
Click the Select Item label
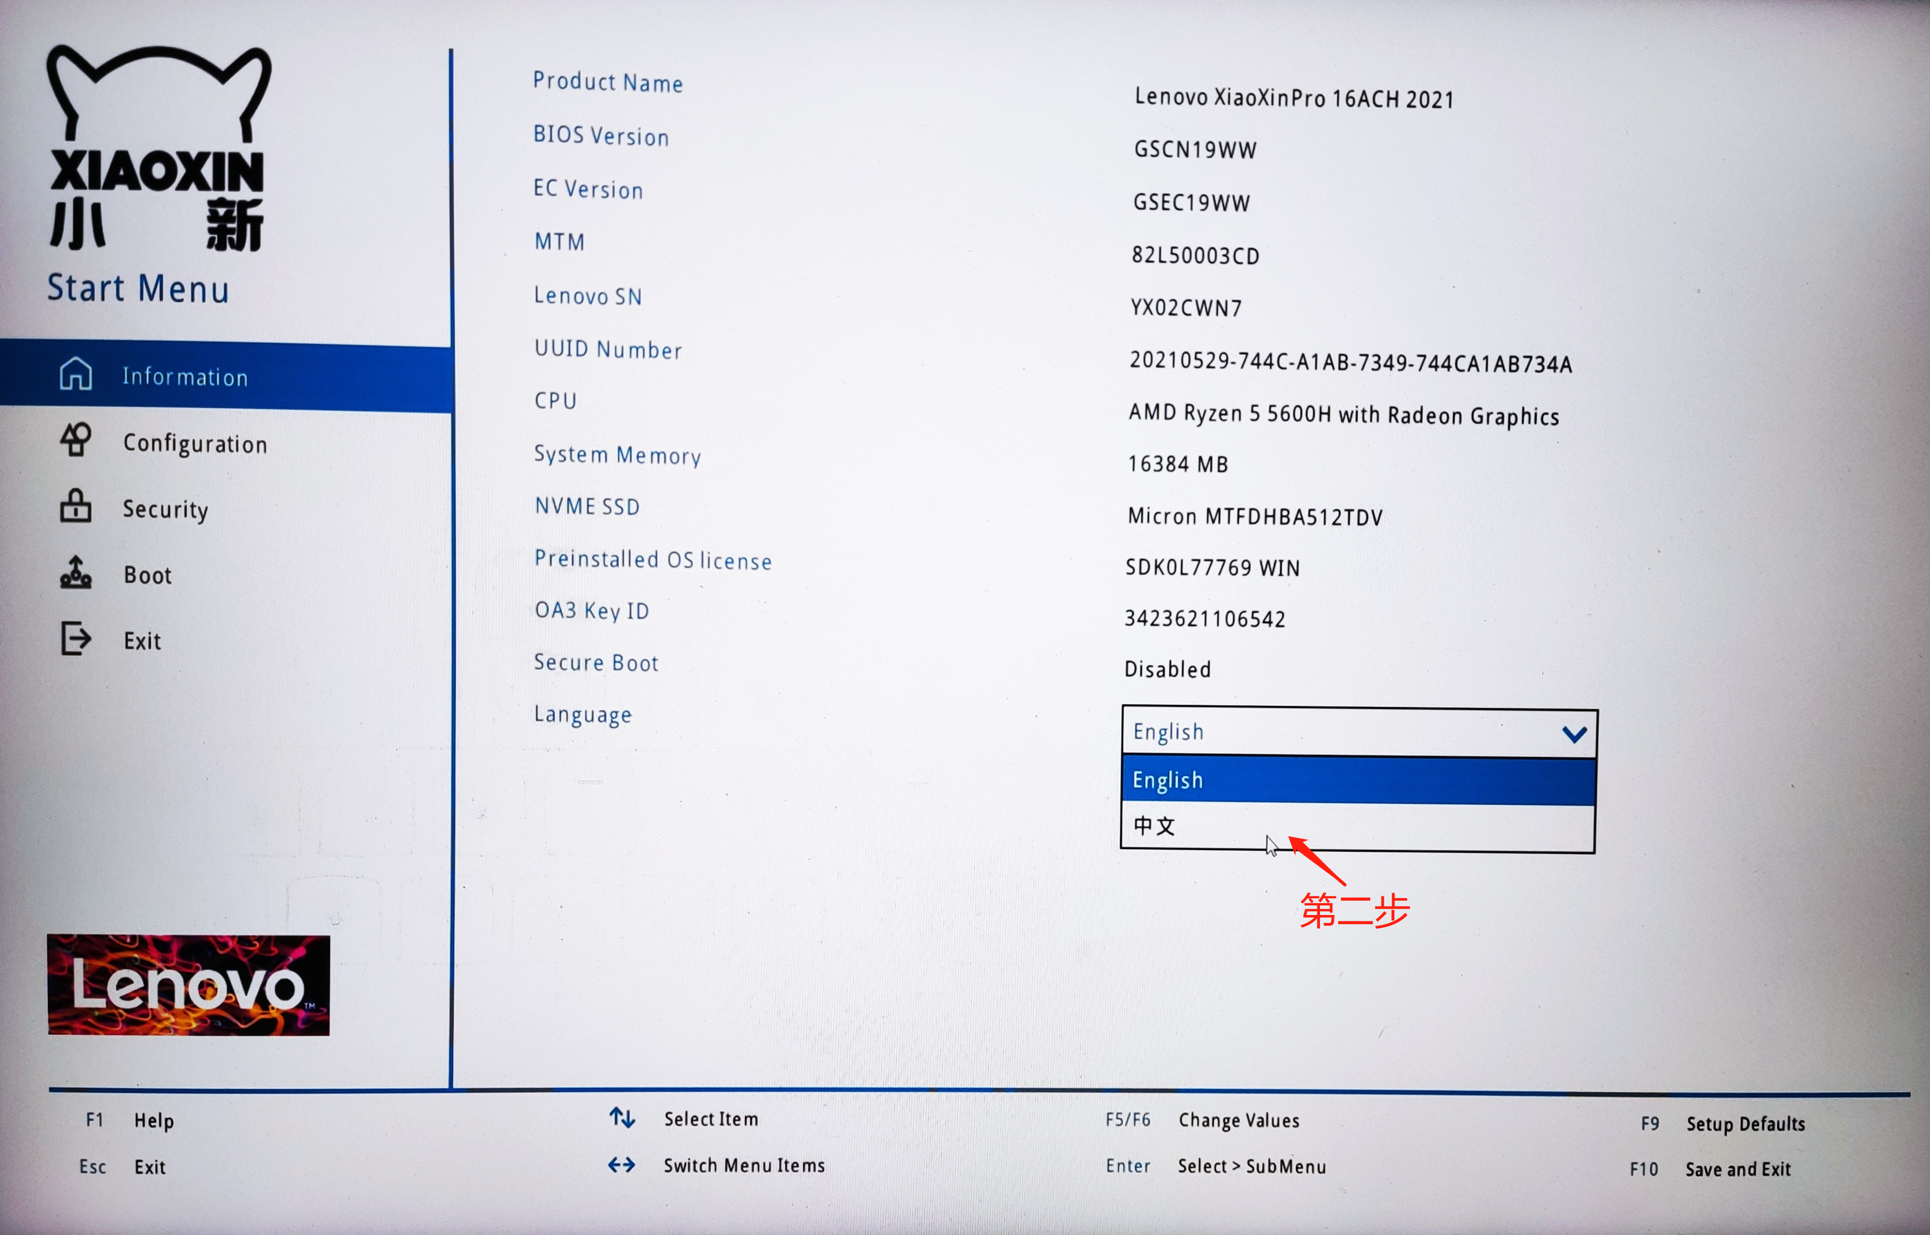click(x=711, y=1119)
